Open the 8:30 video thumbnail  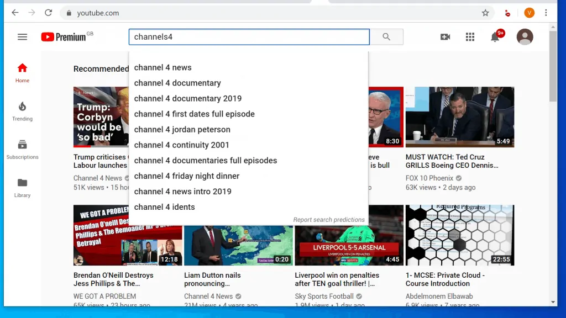(386, 117)
